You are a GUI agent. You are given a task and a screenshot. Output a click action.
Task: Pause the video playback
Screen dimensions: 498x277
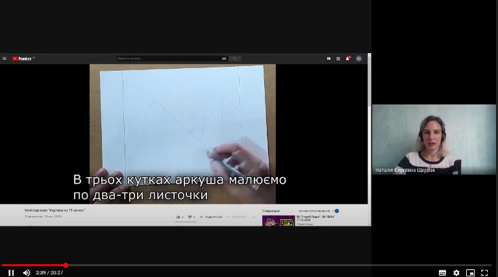pos(11,272)
